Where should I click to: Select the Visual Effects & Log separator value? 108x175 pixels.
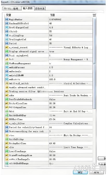[70, 47]
